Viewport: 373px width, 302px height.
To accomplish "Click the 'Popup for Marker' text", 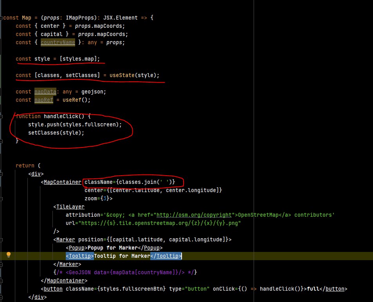I will 112,248.
